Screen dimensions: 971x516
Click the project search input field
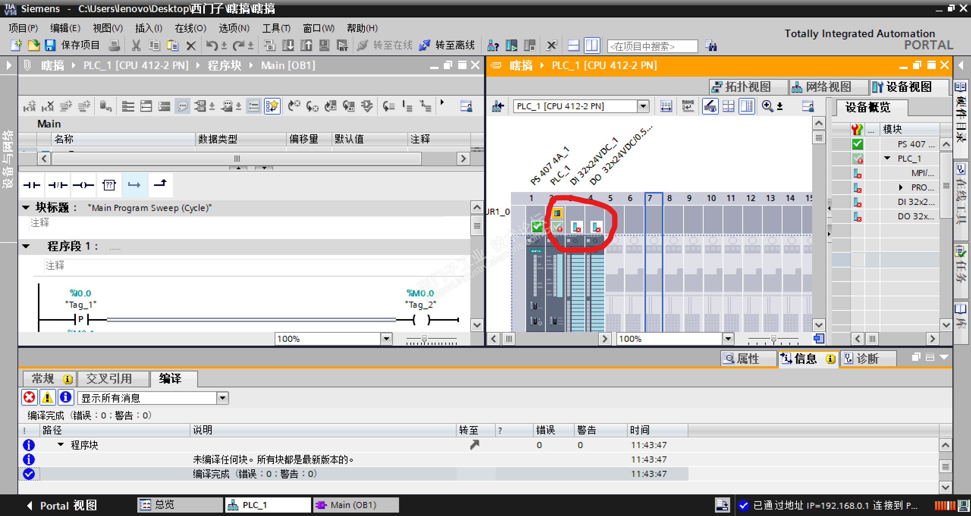(x=652, y=46)
